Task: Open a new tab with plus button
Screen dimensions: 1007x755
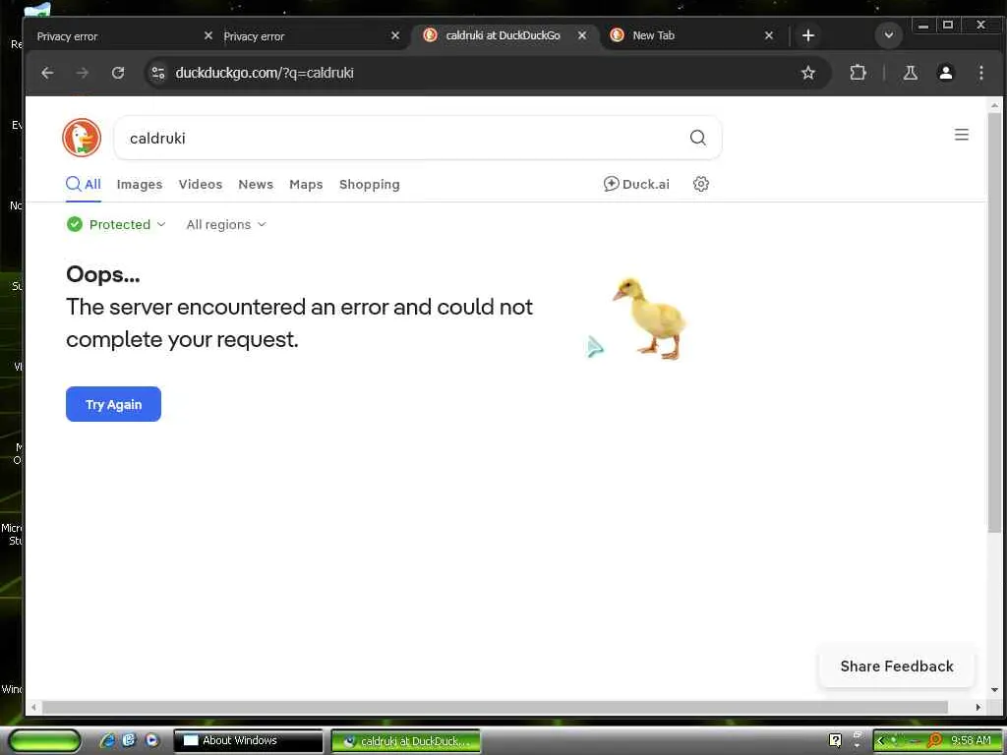Action: click(808, 36)
